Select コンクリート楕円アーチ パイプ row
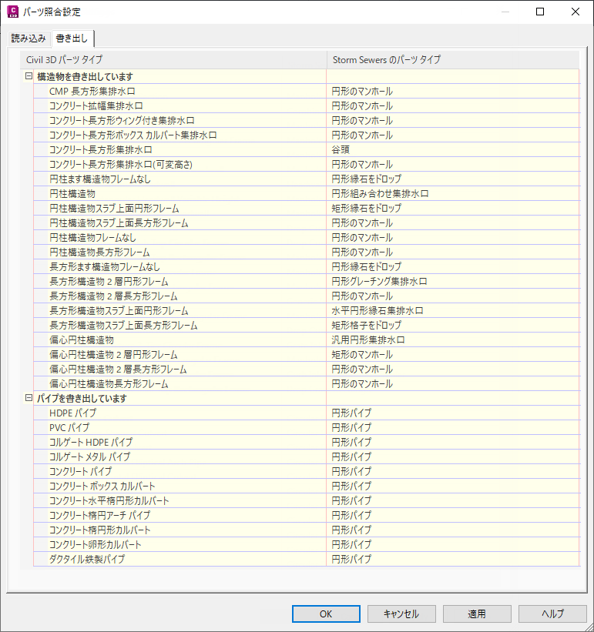This screenshot has width=594, height=632. (x=307, y=515)
